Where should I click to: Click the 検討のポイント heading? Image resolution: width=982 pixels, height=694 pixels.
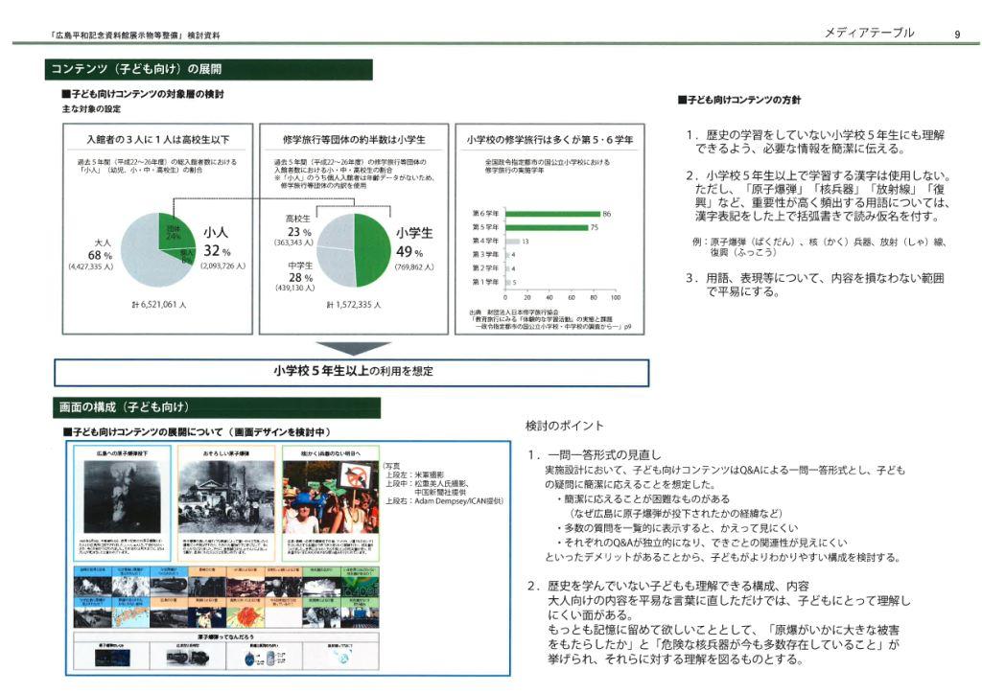pyautogui.click(x=564, y=427)
